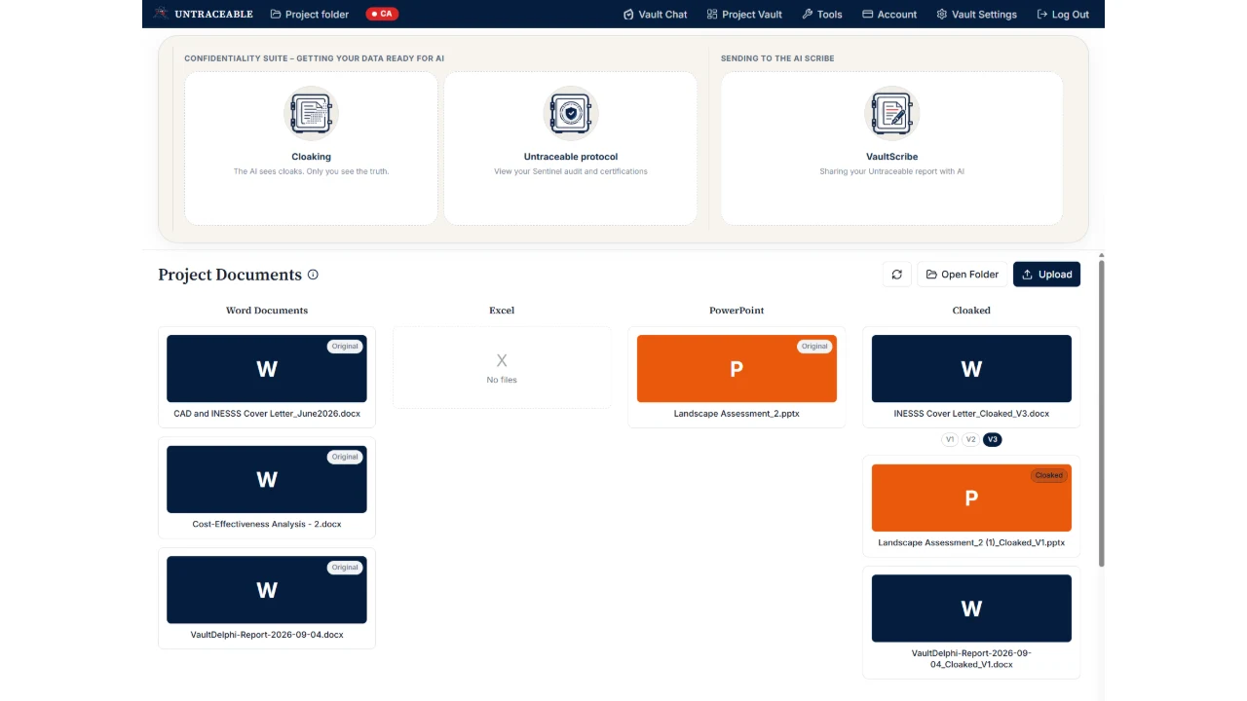Click the red CA region badge
Viewport: 1247px width, 701px height.
[x=382, y=14]
